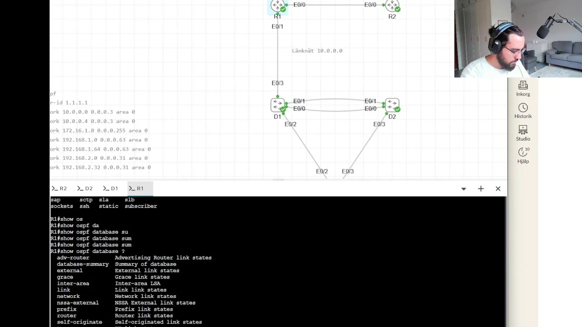Switch to the D1 console tab

[110, 188]
